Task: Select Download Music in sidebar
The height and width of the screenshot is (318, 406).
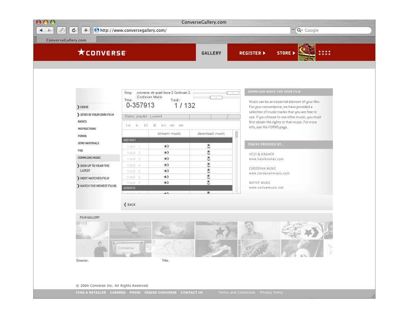Action: click(x=98, y=158)
